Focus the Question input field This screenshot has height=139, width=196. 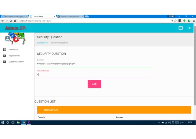coord(94,64)
